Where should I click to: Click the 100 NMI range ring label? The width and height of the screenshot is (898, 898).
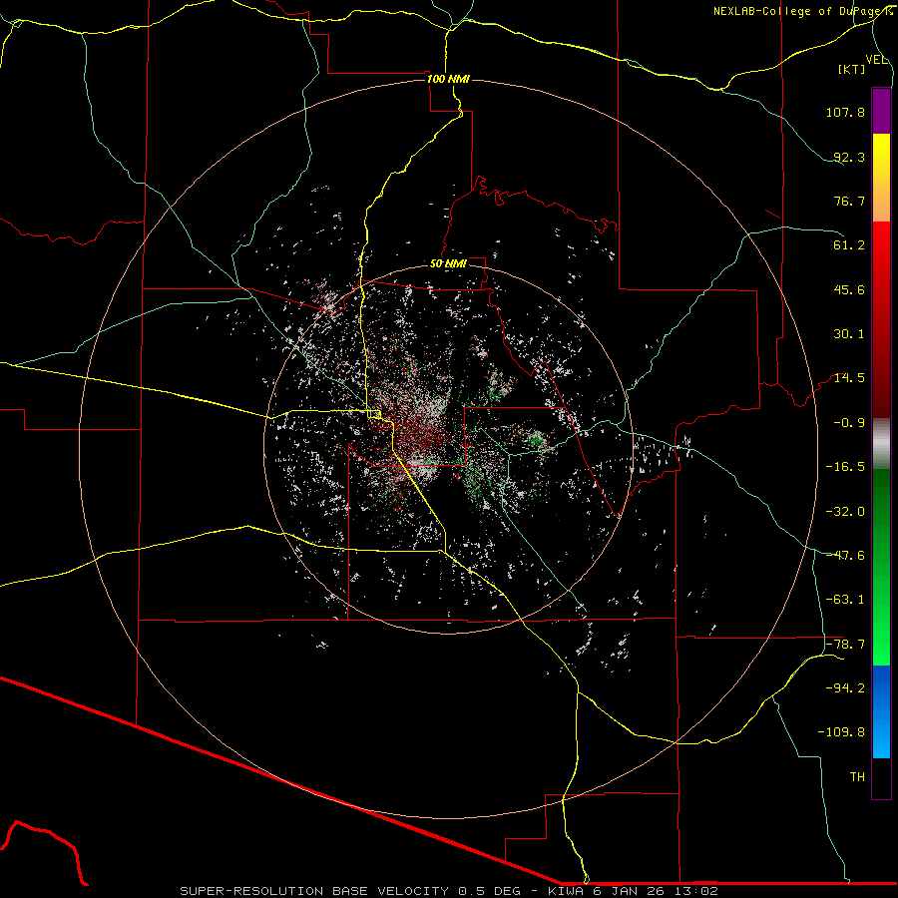click(x=448, y=79)
